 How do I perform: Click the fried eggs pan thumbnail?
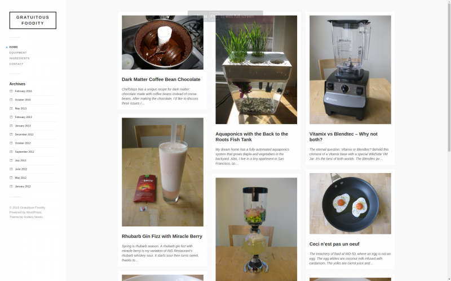[x=350, y=203]
